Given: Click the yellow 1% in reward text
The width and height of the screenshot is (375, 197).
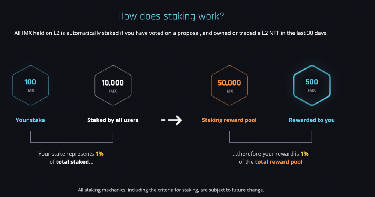Looking at the screenshot, I should point(304,154).
